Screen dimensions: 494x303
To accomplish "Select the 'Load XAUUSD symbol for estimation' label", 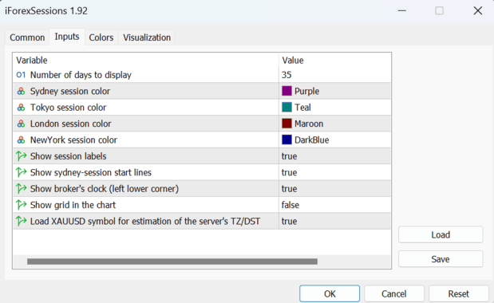I will coord(145,221).
